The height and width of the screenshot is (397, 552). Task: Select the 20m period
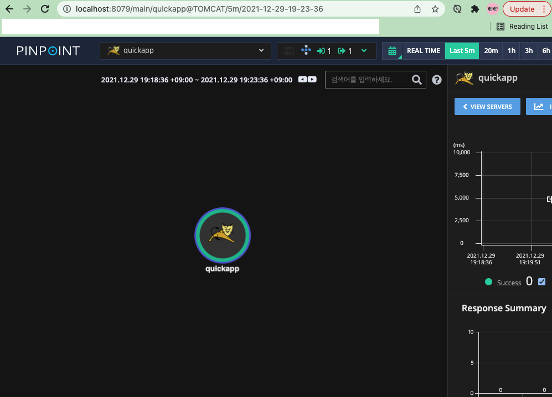pos(491,51)
